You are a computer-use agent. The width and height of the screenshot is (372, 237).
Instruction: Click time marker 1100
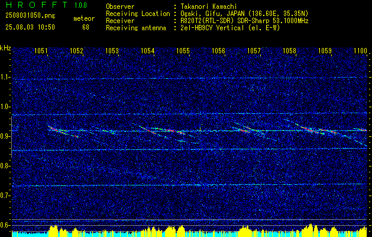(360, 50)
